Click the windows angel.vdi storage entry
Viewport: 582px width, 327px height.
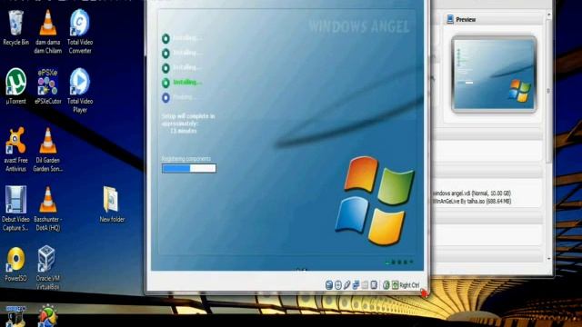pyautogui.click(x=472, y=193)
